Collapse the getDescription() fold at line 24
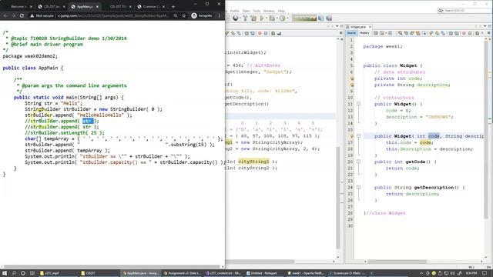 point(358,188)
